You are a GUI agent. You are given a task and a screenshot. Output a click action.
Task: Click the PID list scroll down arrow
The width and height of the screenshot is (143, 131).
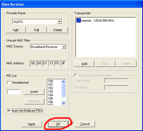tap(64, 103)
